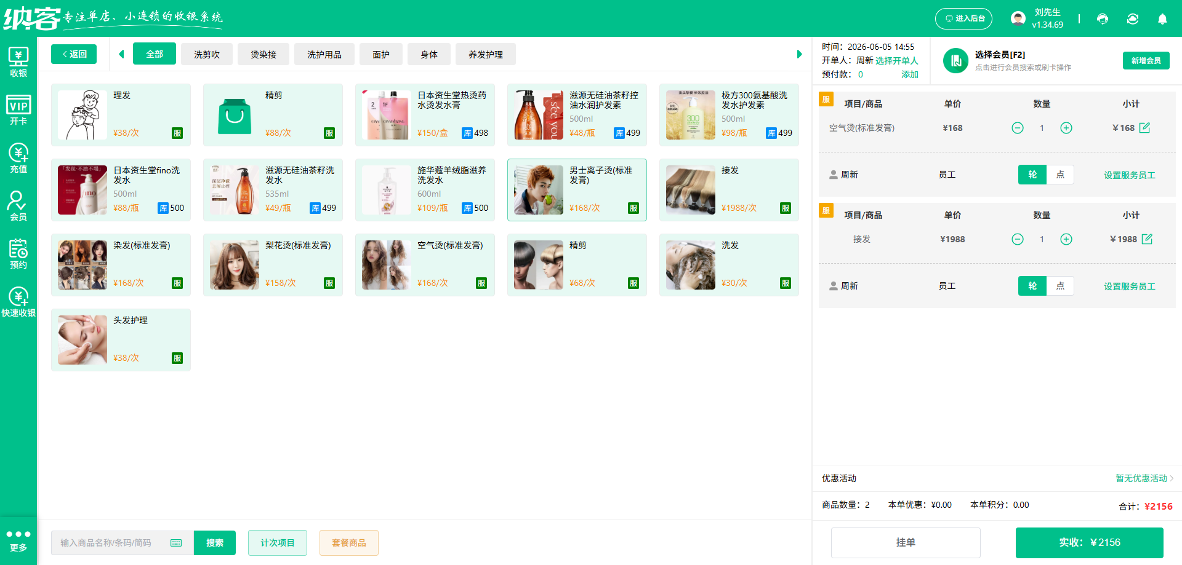Switch to the 烫染接 category tab
This screenshot has height=565, width=1182.
(263, 54)
